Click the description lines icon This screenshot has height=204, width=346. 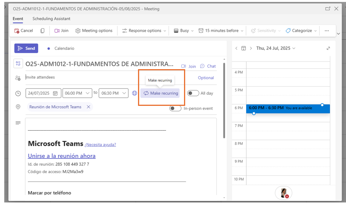pyautogui.click(x=18, y=123)
